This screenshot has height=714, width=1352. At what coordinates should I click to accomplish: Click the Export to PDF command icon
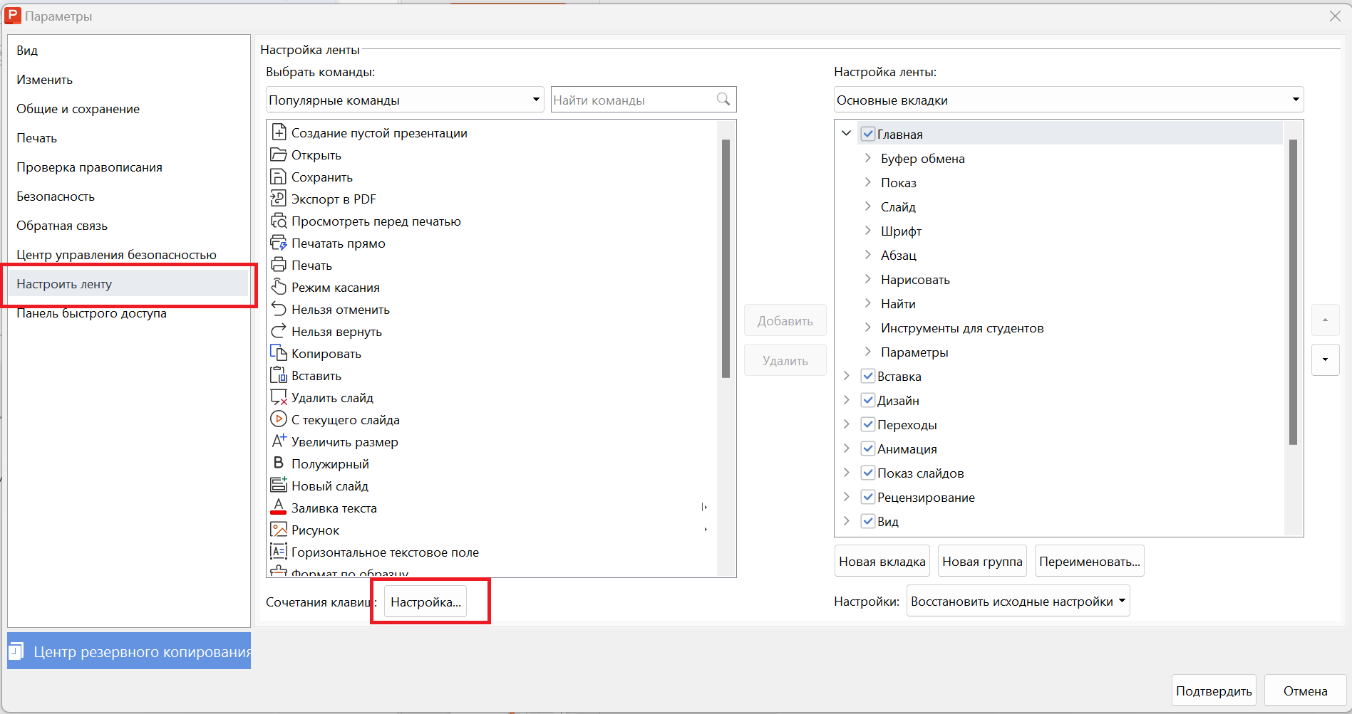(278, 199)
